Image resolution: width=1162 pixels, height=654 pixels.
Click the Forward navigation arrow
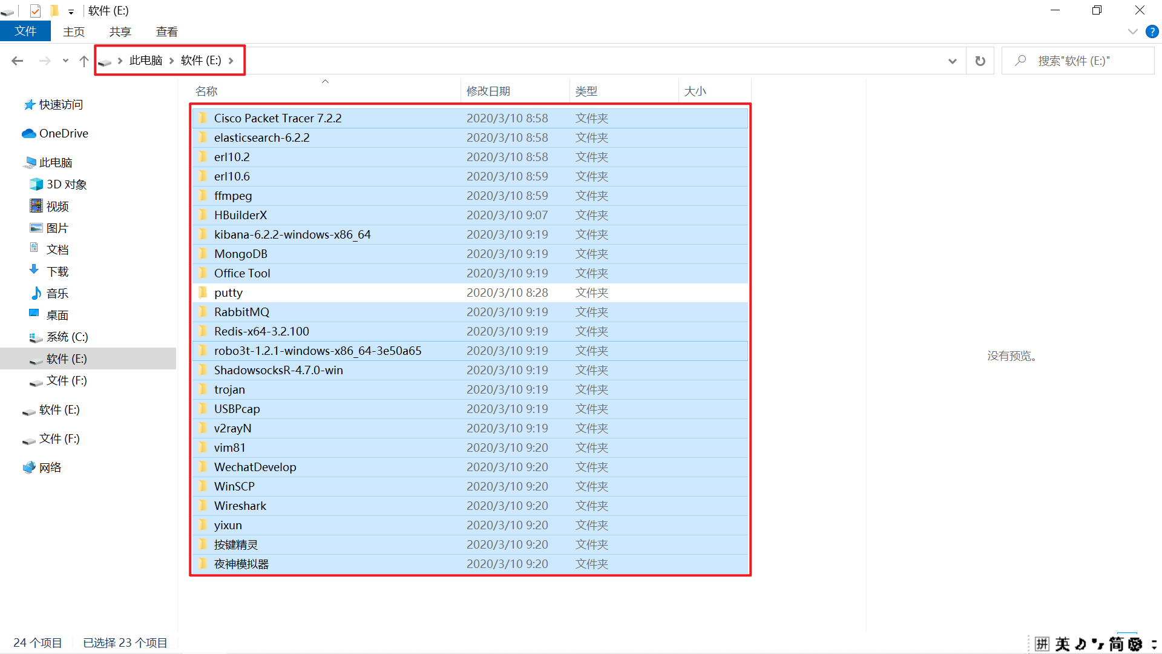click(x=45, y=61)
